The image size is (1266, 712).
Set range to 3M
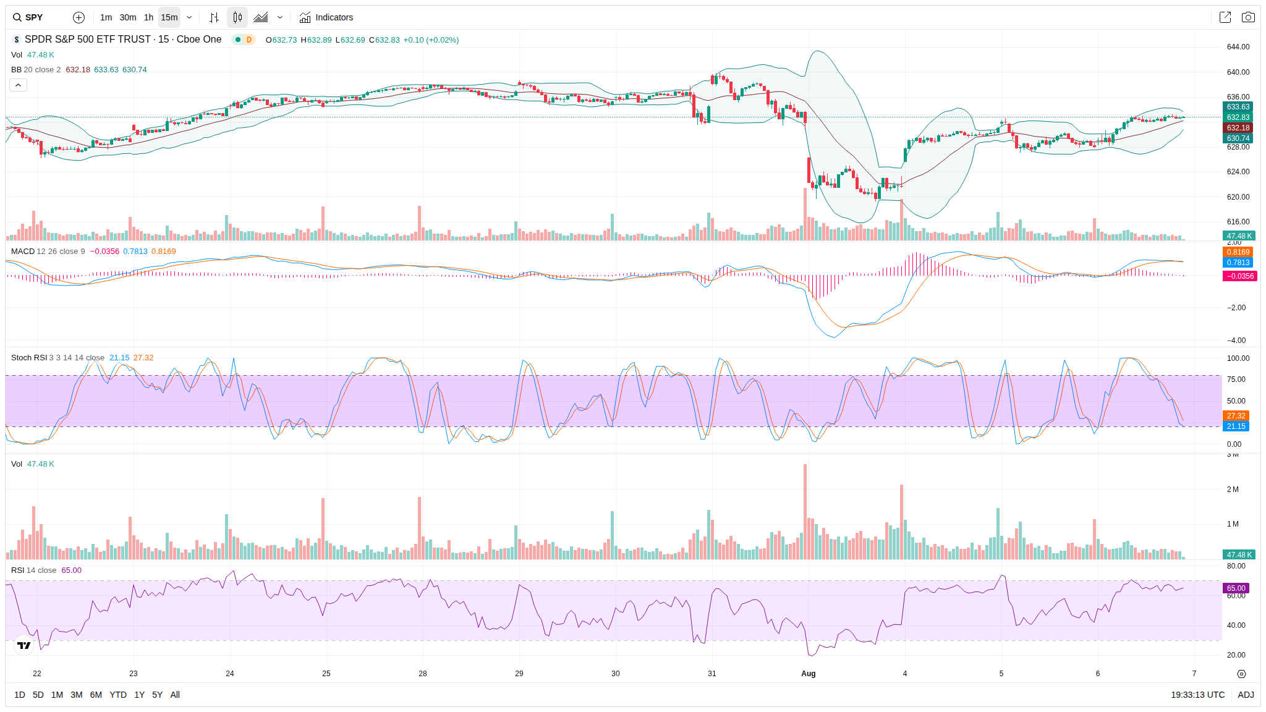click(77, 695)
